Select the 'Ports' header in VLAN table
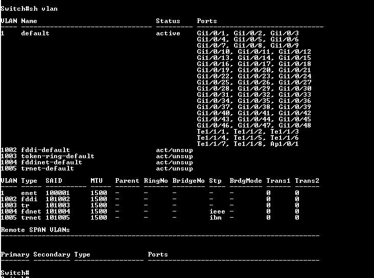Viewport: 374px width, 278px height. (x=207, y=21)
